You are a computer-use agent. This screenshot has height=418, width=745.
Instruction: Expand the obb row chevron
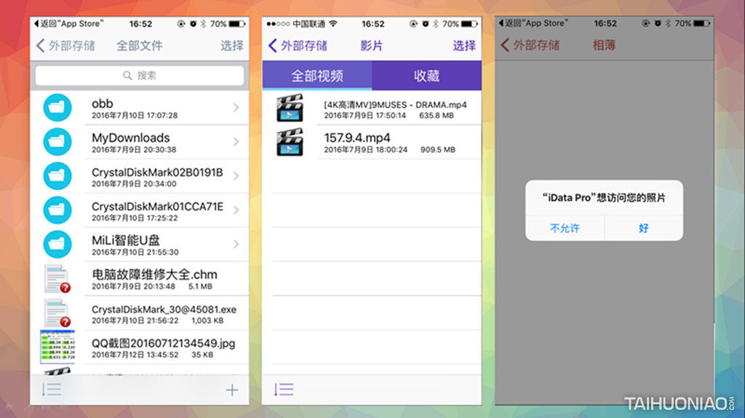236,108
